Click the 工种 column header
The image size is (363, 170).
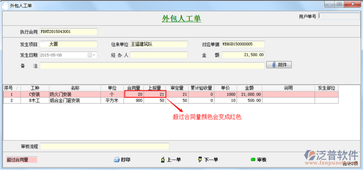[x=35, y=88]
